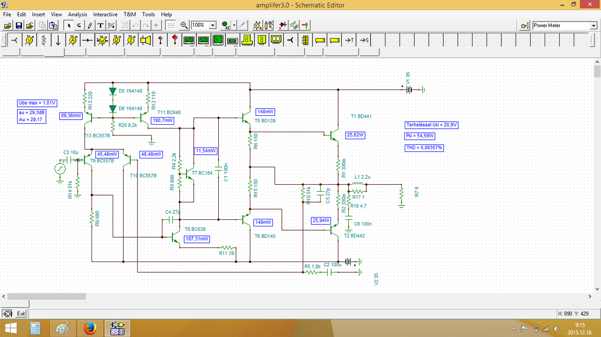Open the 100% zoom level dropdown
The height and width of the screenshot is (337, 601).
[x=212, y=25]
